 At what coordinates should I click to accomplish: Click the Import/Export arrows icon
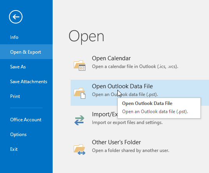(x=79, y=120)
